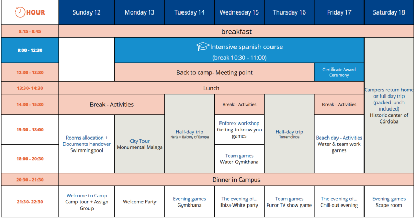The height and width of the screenshot is (219, 416).
Task: Click the Enforex workshop activity
Action: [239, 129]
